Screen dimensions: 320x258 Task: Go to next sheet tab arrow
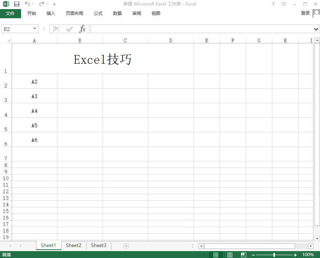tap(21, 246)
